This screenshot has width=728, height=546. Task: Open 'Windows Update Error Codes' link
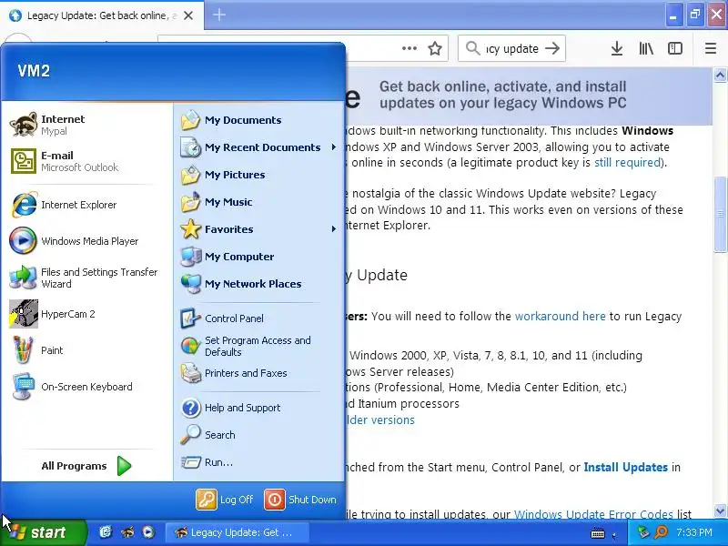pos(593,514)
